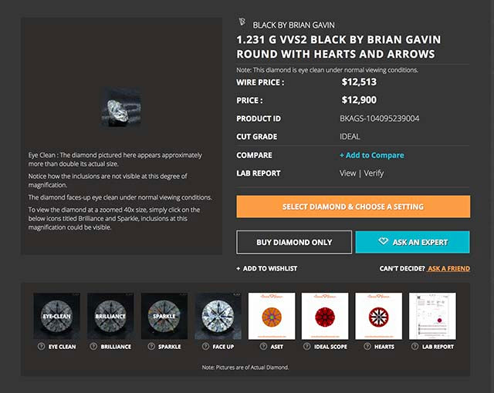This screenshot has height=393, width=494.
Task: Add this diamond to Compare
Action: [x=371, y=155]
